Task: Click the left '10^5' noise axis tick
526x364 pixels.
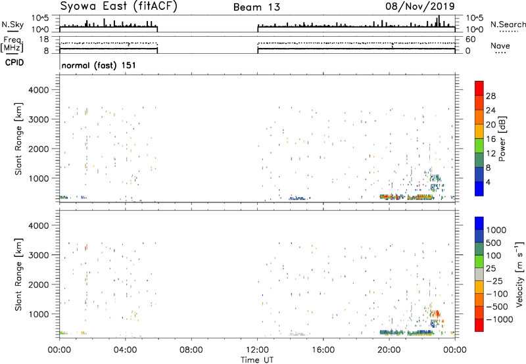Action: [x=40, y=18]
